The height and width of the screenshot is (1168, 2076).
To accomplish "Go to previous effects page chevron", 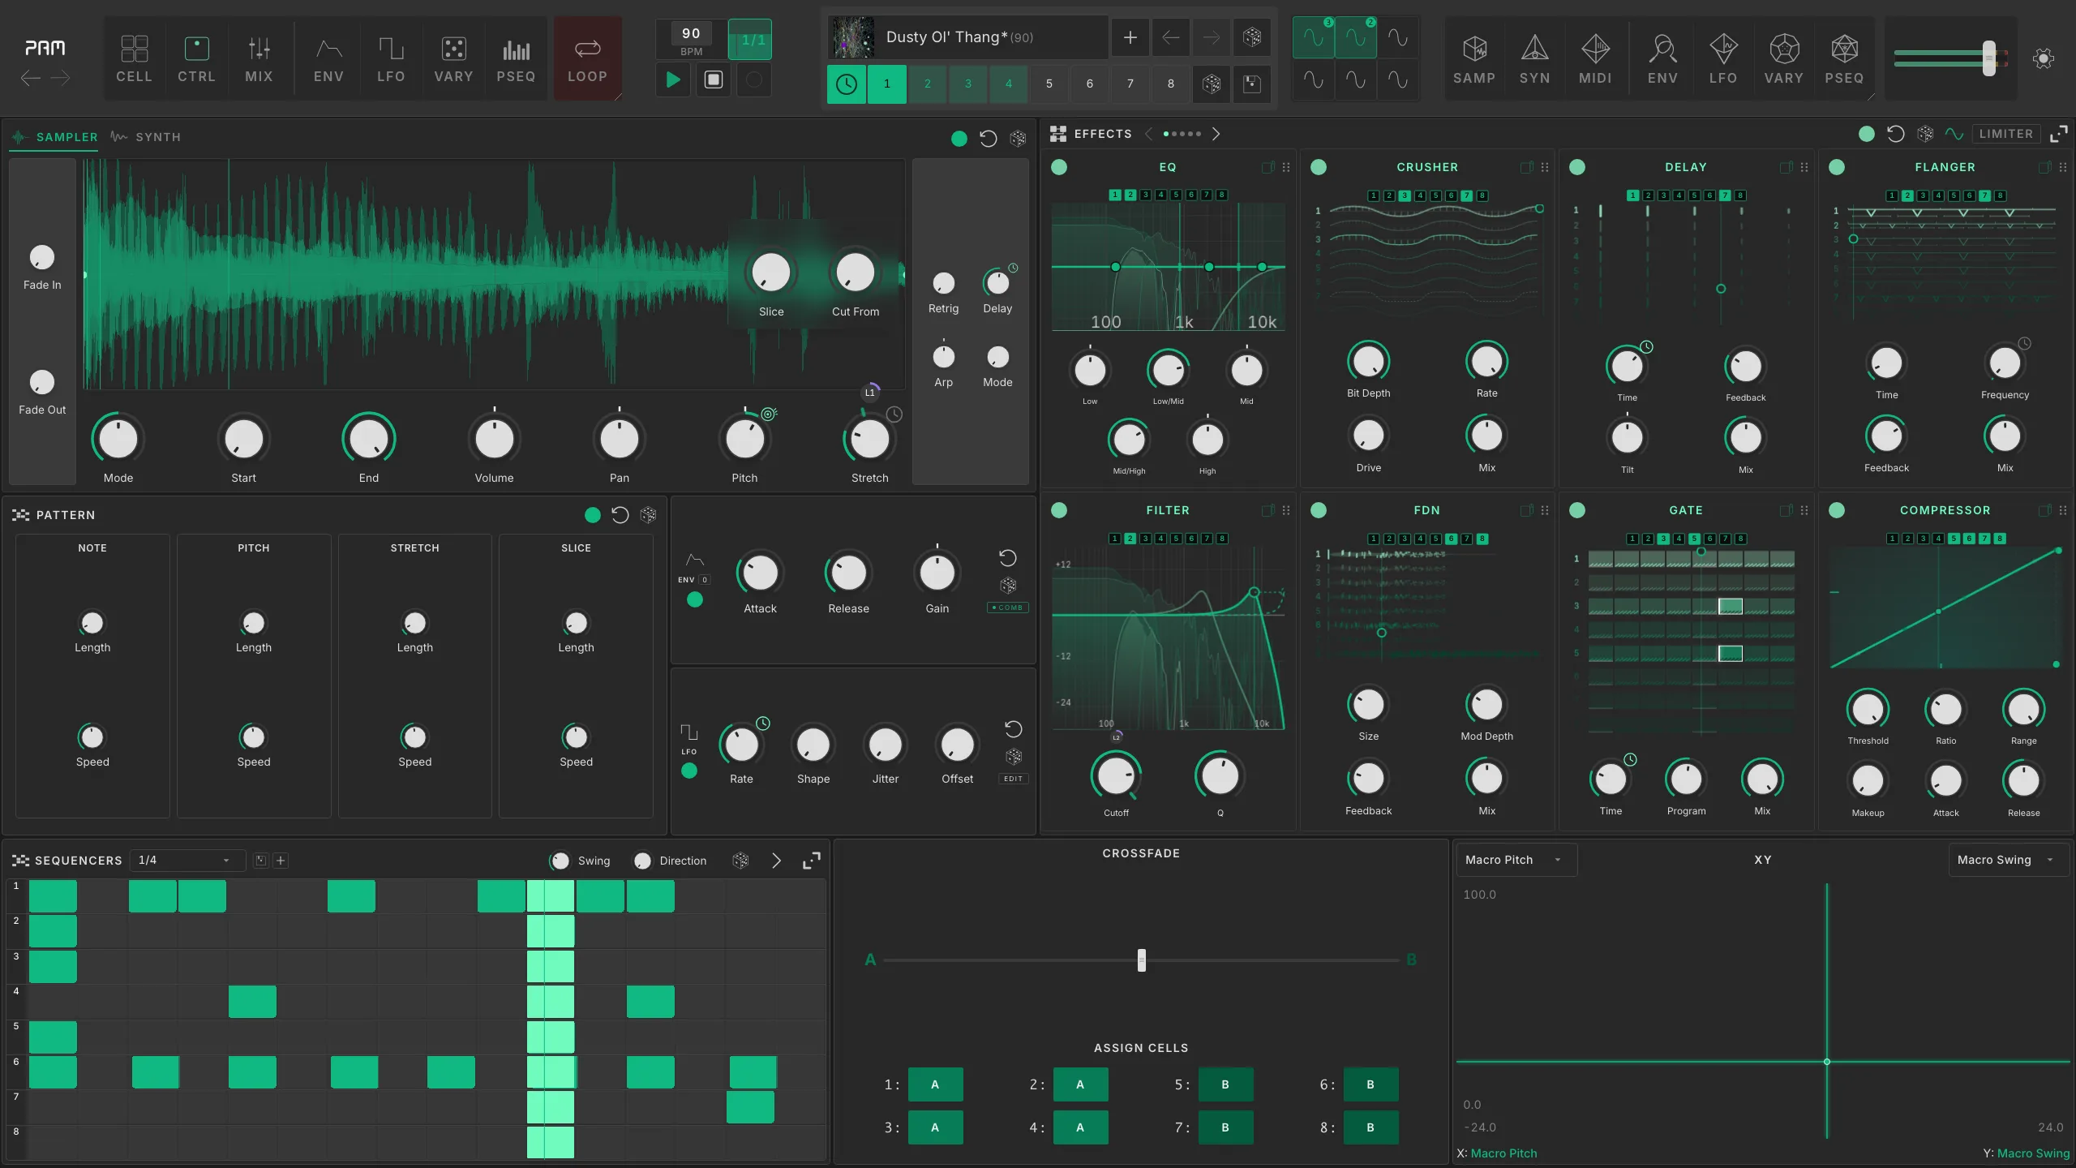I will tap(1148, 134).
